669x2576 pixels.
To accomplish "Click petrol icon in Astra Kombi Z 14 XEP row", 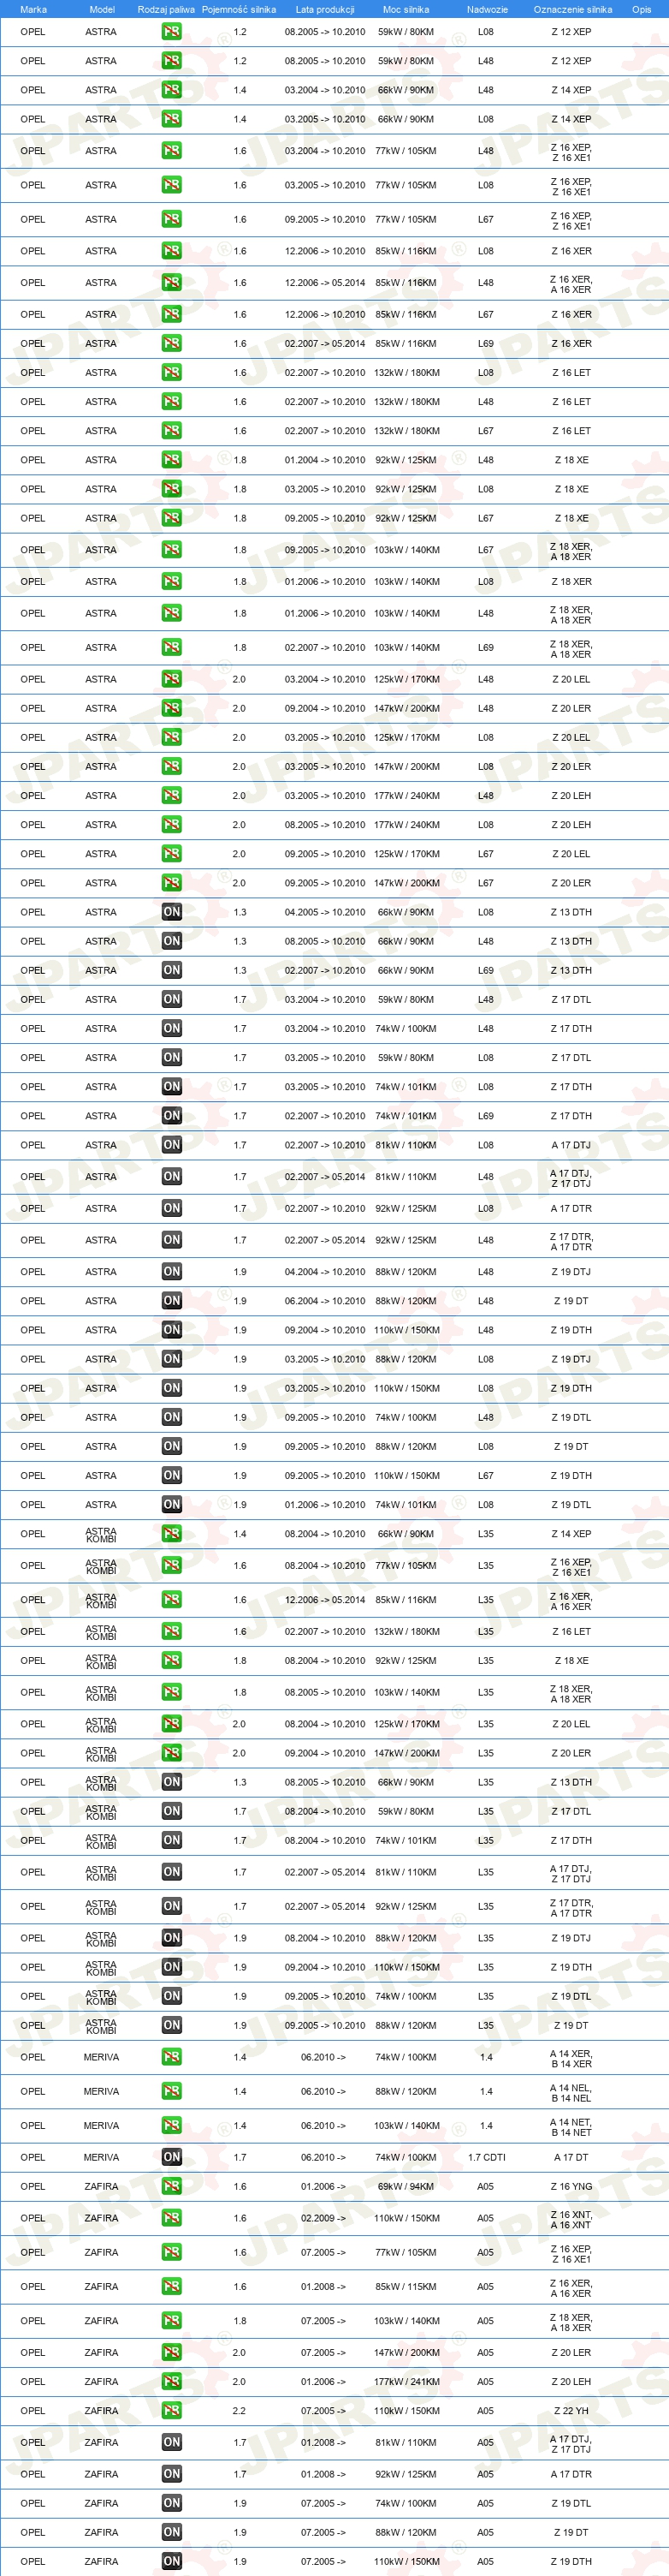I will (172, 1534).
